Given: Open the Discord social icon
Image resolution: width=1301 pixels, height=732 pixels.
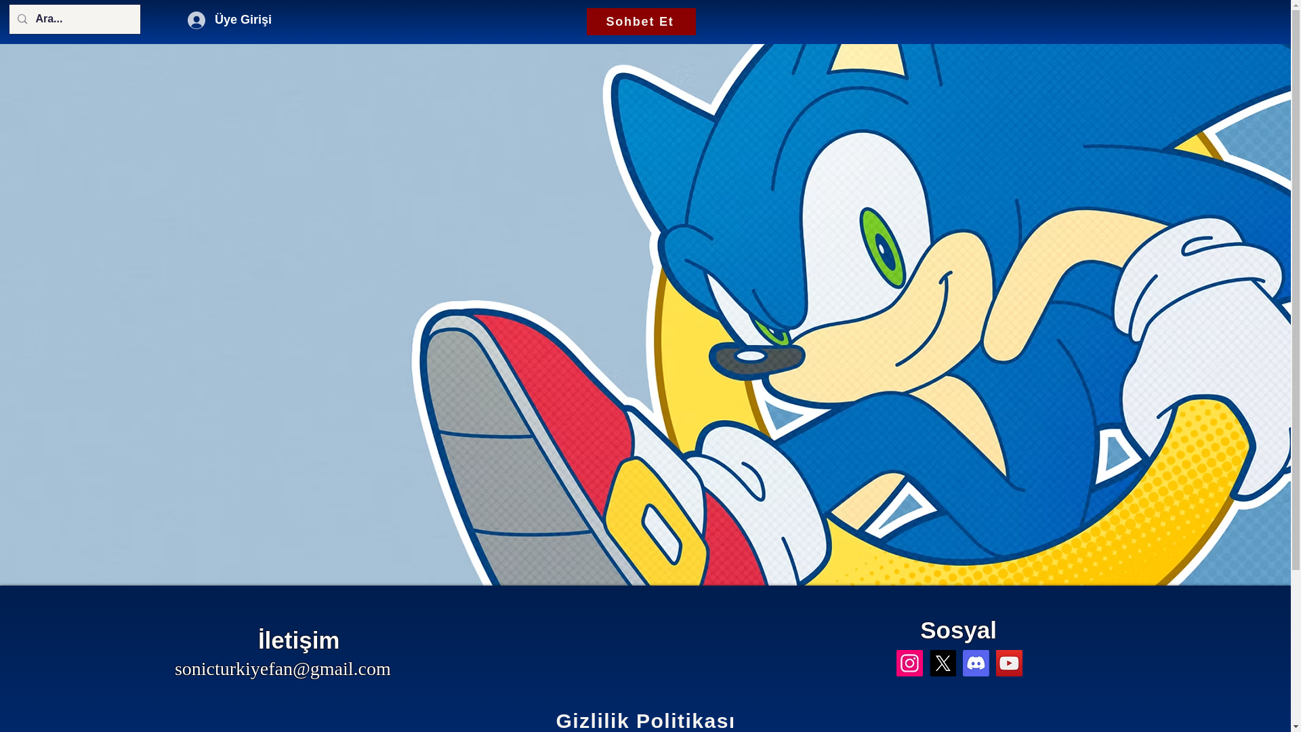Looking at the screenshot, I should (x=976, y=663).
